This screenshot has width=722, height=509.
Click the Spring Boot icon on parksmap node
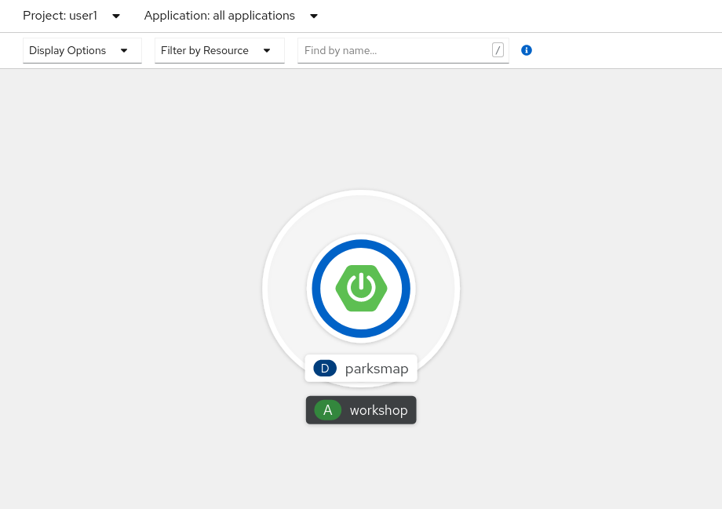tap(361, 288)
